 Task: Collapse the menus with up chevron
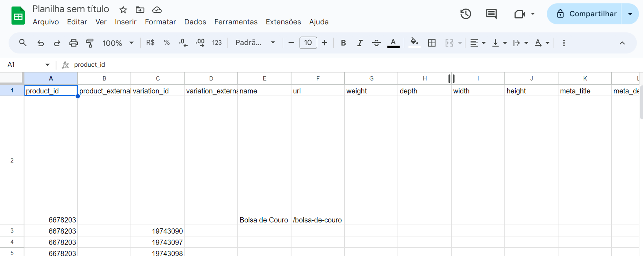click(622, 43)
